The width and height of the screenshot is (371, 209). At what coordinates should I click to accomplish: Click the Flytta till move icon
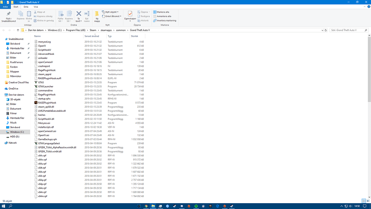[61, 14]
